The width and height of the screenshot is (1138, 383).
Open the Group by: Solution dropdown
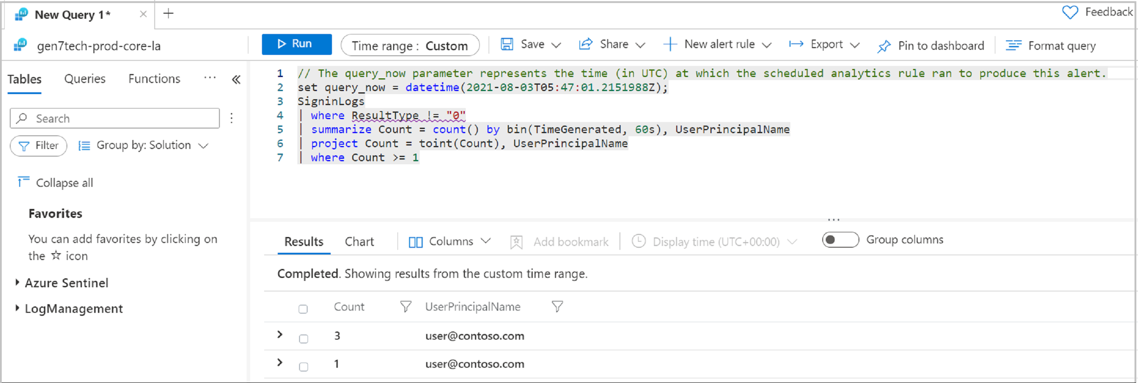tap(144, 146)
